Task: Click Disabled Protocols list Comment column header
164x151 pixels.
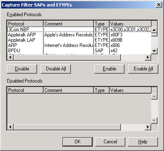Action: coord(69,90)
